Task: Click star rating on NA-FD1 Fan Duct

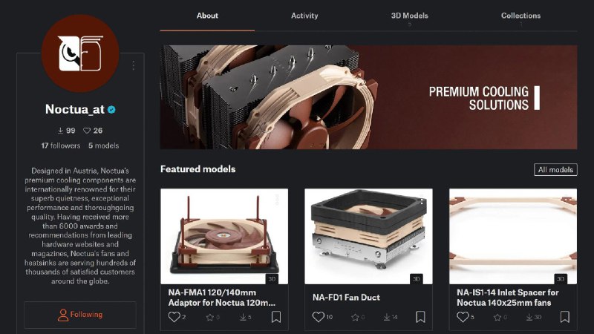Action: tap(355, 318)
